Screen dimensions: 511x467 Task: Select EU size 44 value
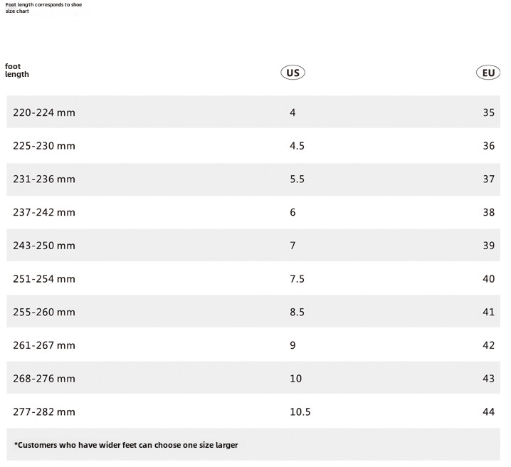488,411
